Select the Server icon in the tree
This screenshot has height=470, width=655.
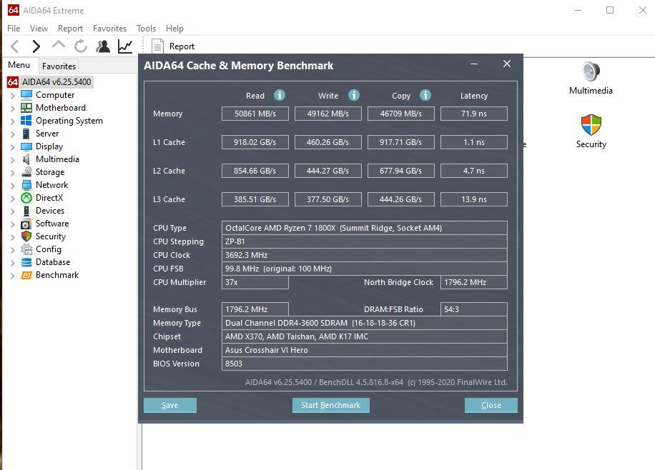(26, 134)
